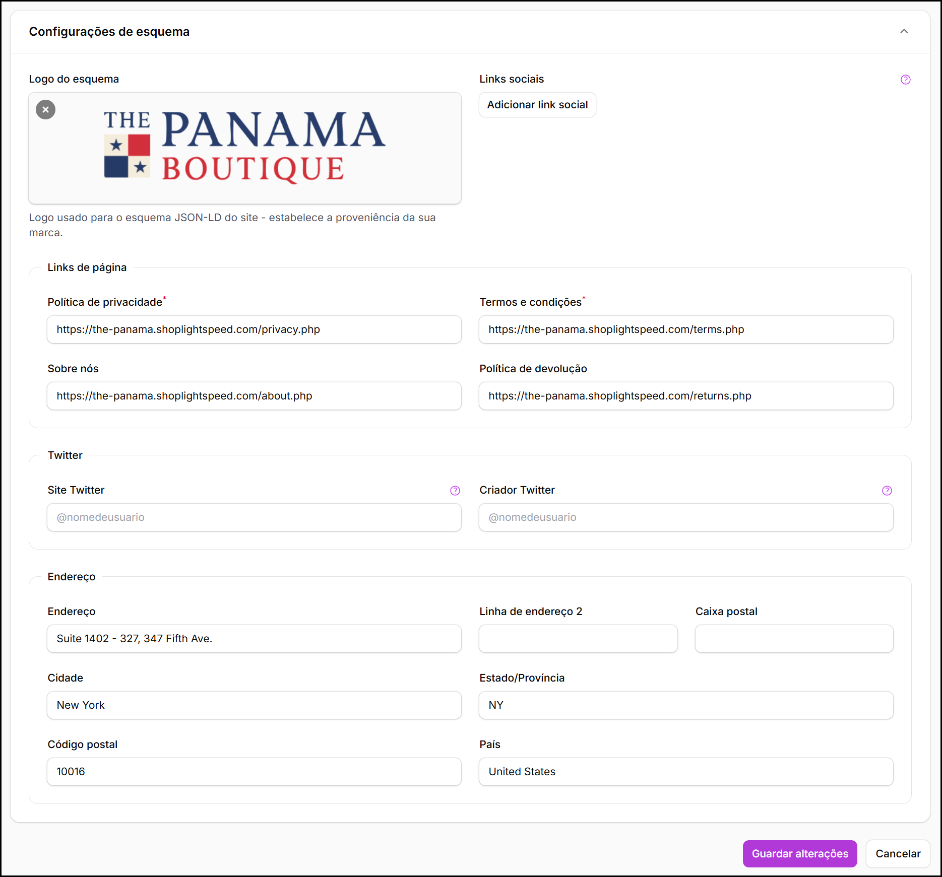Select the Caixa postal input field
Screen dimensions: 942x877
(x=794, y=639)
